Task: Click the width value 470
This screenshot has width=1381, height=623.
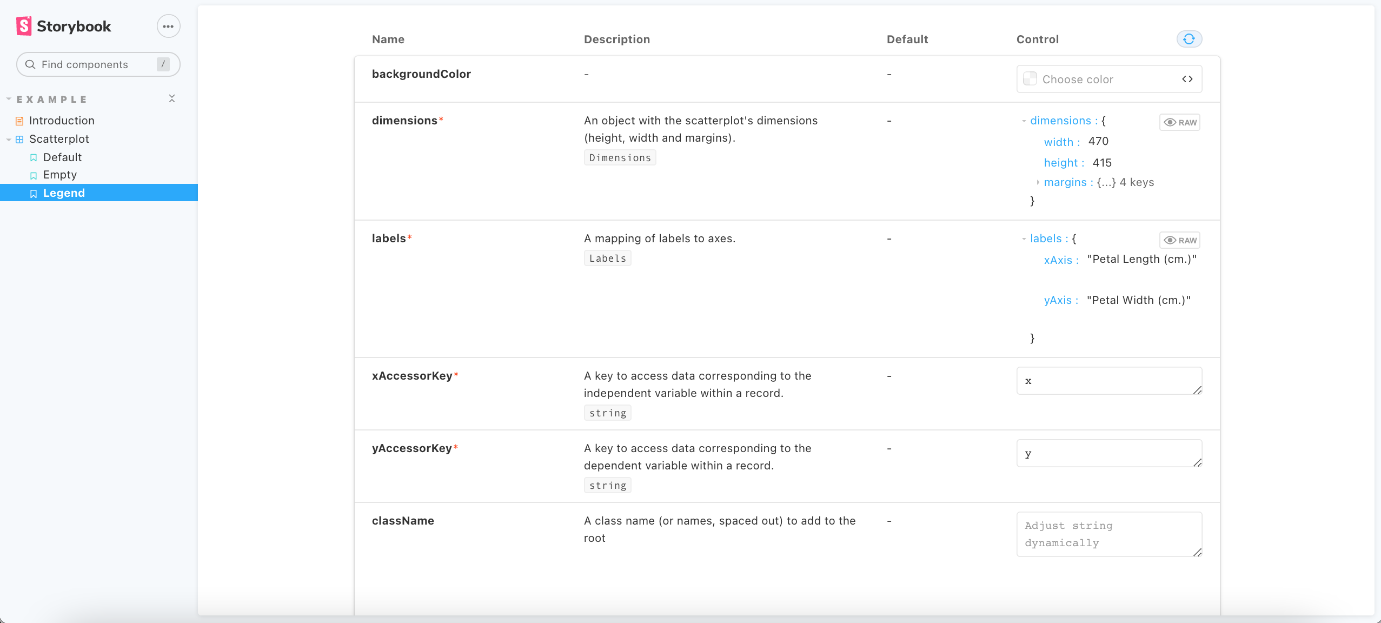Action: [x=1098, y=141]
